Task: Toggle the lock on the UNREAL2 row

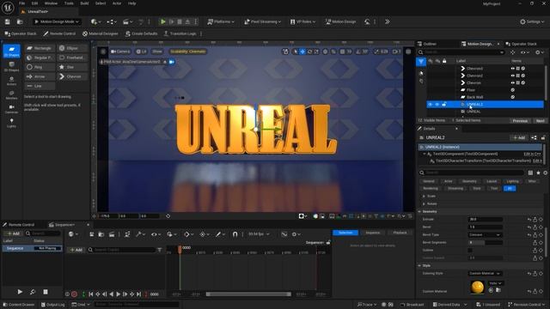Action: coord(444,105)
